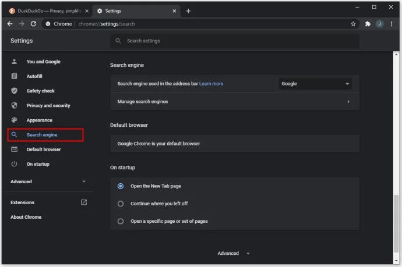Select Open the New Tab page option
402x267 pixels.
point(121,186)
